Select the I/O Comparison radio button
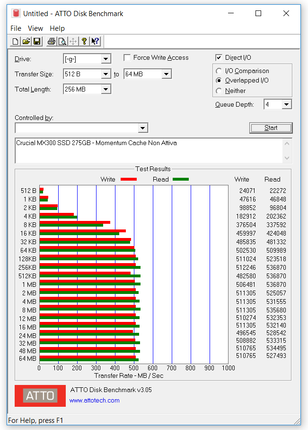Viewport: 308px width, 430px height. [x=219, y=71]
